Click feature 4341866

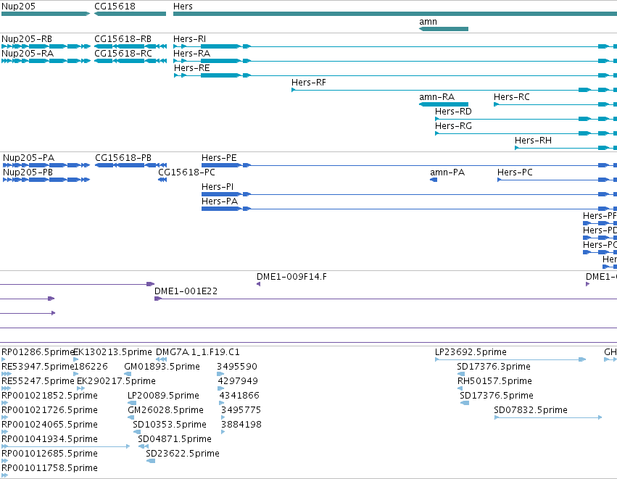(239, 396)
